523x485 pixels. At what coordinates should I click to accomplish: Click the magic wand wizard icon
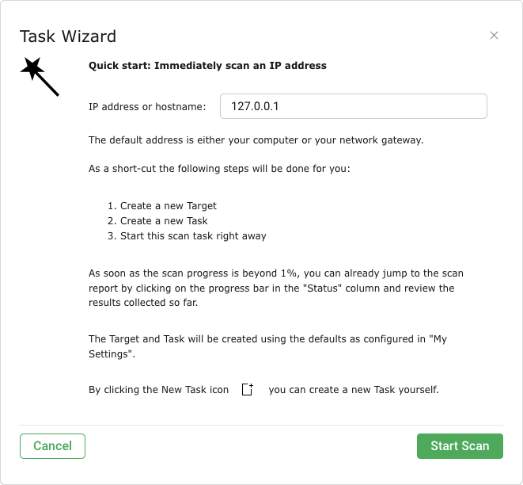point(40,77)
